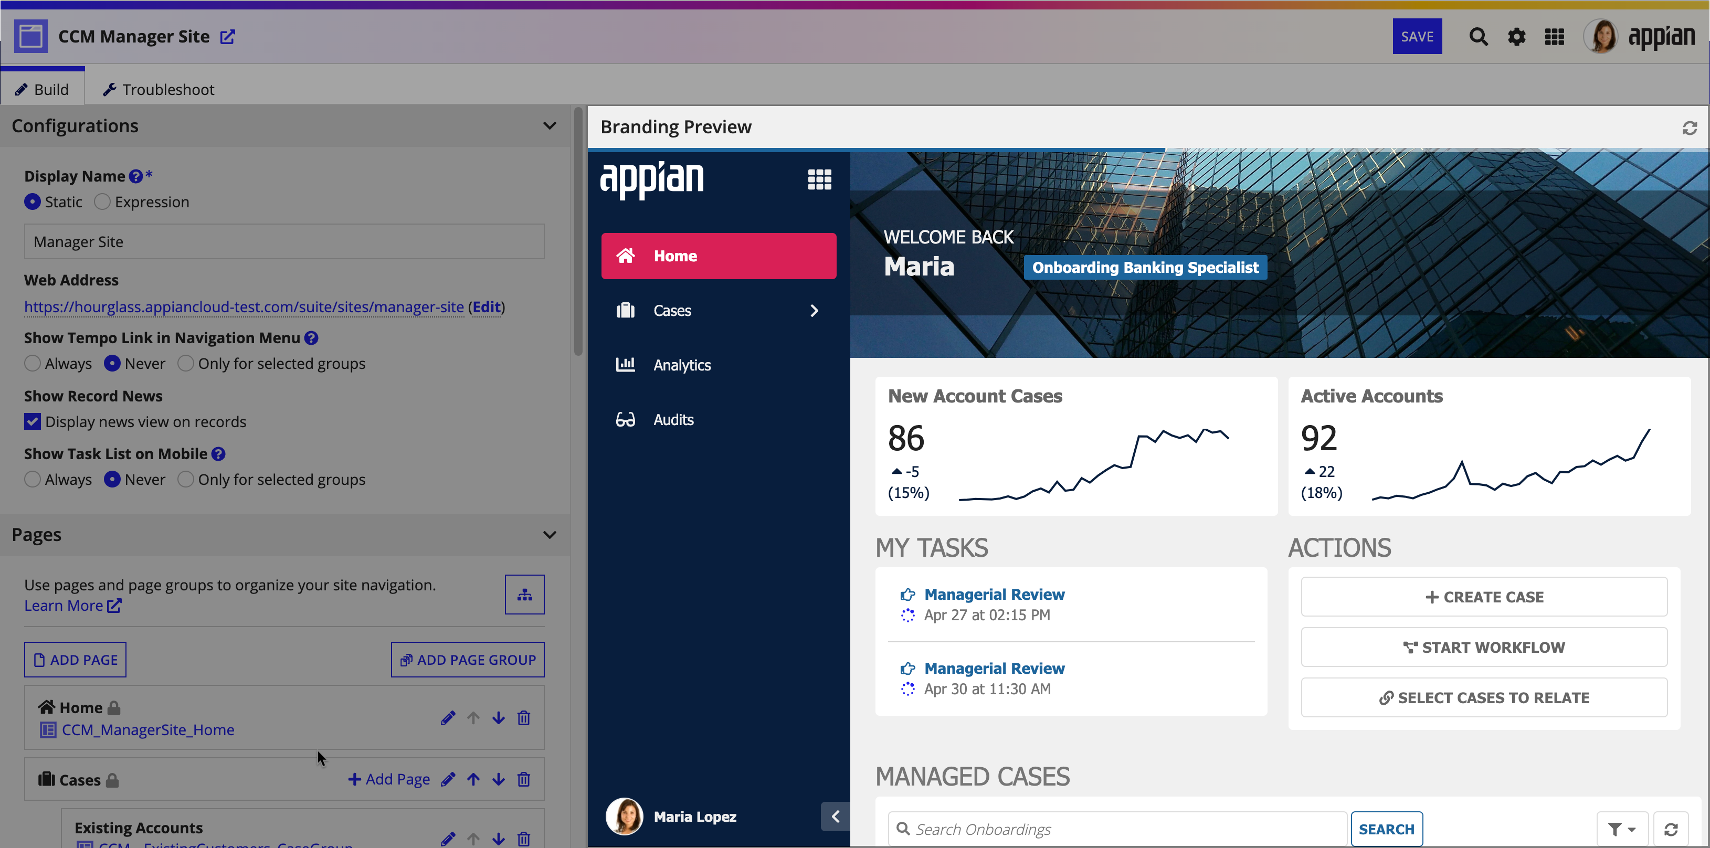Open the preview app grid icon
The width and height of the screenshot is (1710, 848).
coord(819,179)
